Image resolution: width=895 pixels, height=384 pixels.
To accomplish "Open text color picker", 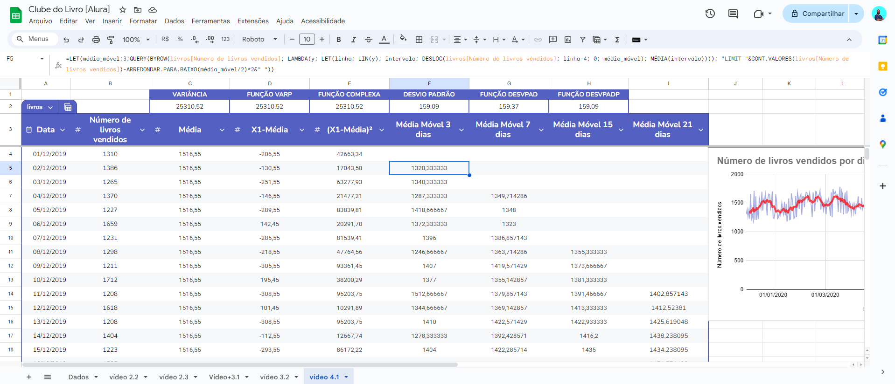I will (x=384, y=40).
